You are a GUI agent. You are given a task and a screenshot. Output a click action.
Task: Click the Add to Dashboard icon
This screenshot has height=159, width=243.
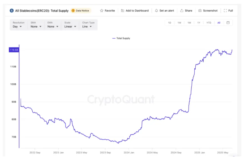click(123, 11)
